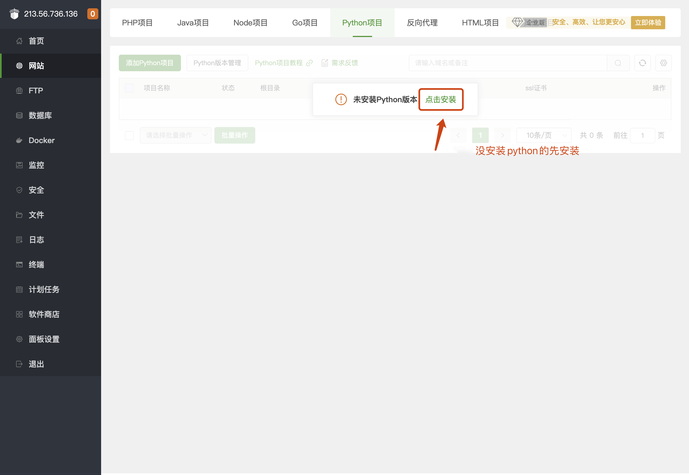Click 退出 to log out

click(x=51, y=364)
